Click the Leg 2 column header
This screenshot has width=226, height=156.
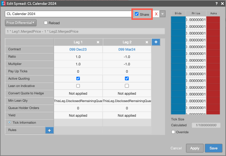click(x=127, y=42)
